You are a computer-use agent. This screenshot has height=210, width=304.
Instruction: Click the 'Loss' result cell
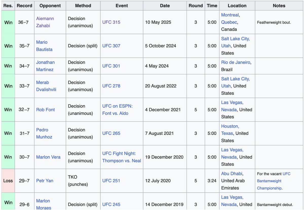(8, 181)
